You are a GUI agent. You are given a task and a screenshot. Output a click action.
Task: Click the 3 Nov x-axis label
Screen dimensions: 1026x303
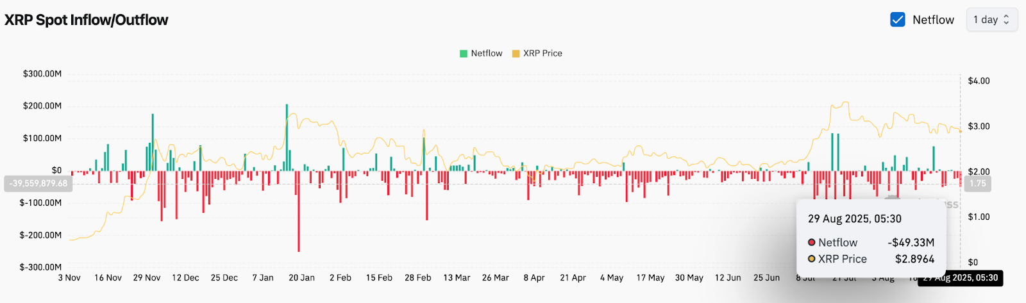coord(69,278)
